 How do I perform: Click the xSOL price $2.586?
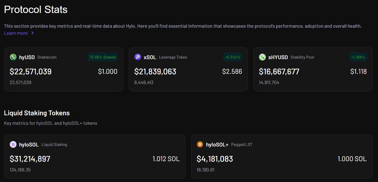click(232, 72)
